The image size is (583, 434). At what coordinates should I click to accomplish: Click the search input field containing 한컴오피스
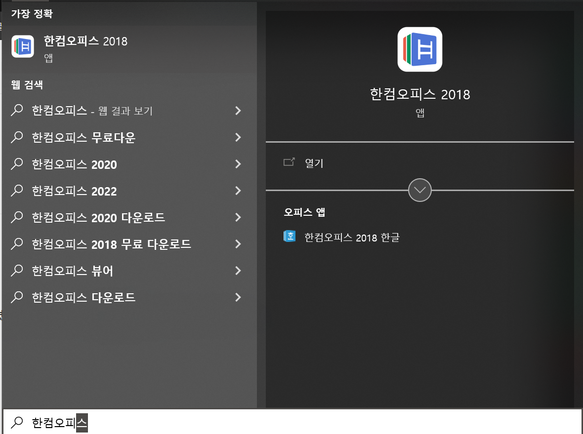292,422
